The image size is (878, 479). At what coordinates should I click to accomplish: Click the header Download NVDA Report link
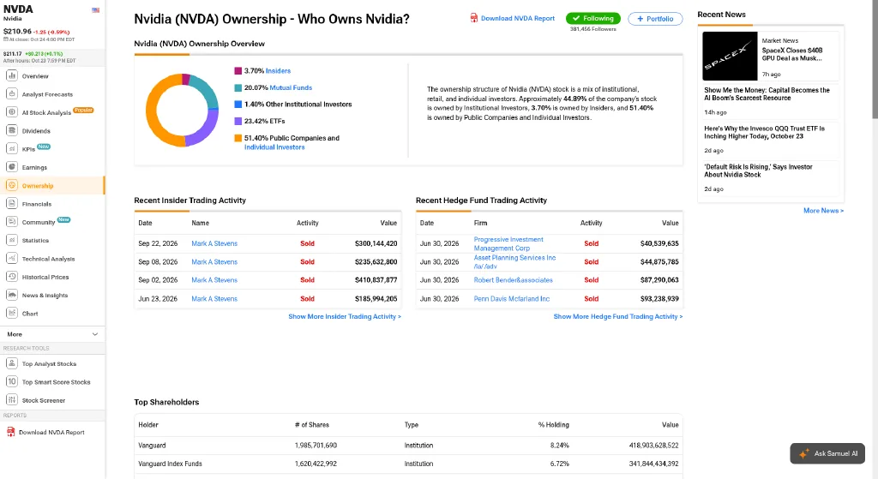coord(517,19)
